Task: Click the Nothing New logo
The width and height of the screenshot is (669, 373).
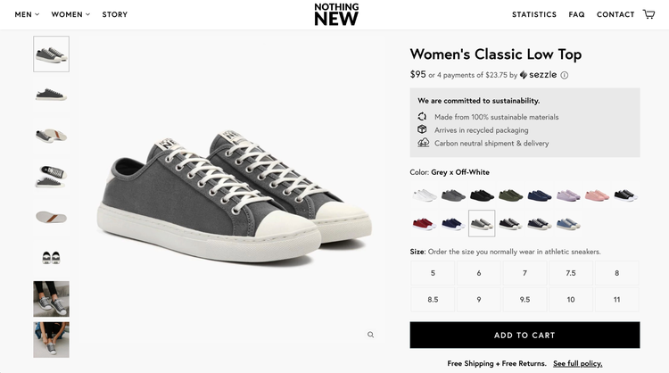Action: pos(336,14)
